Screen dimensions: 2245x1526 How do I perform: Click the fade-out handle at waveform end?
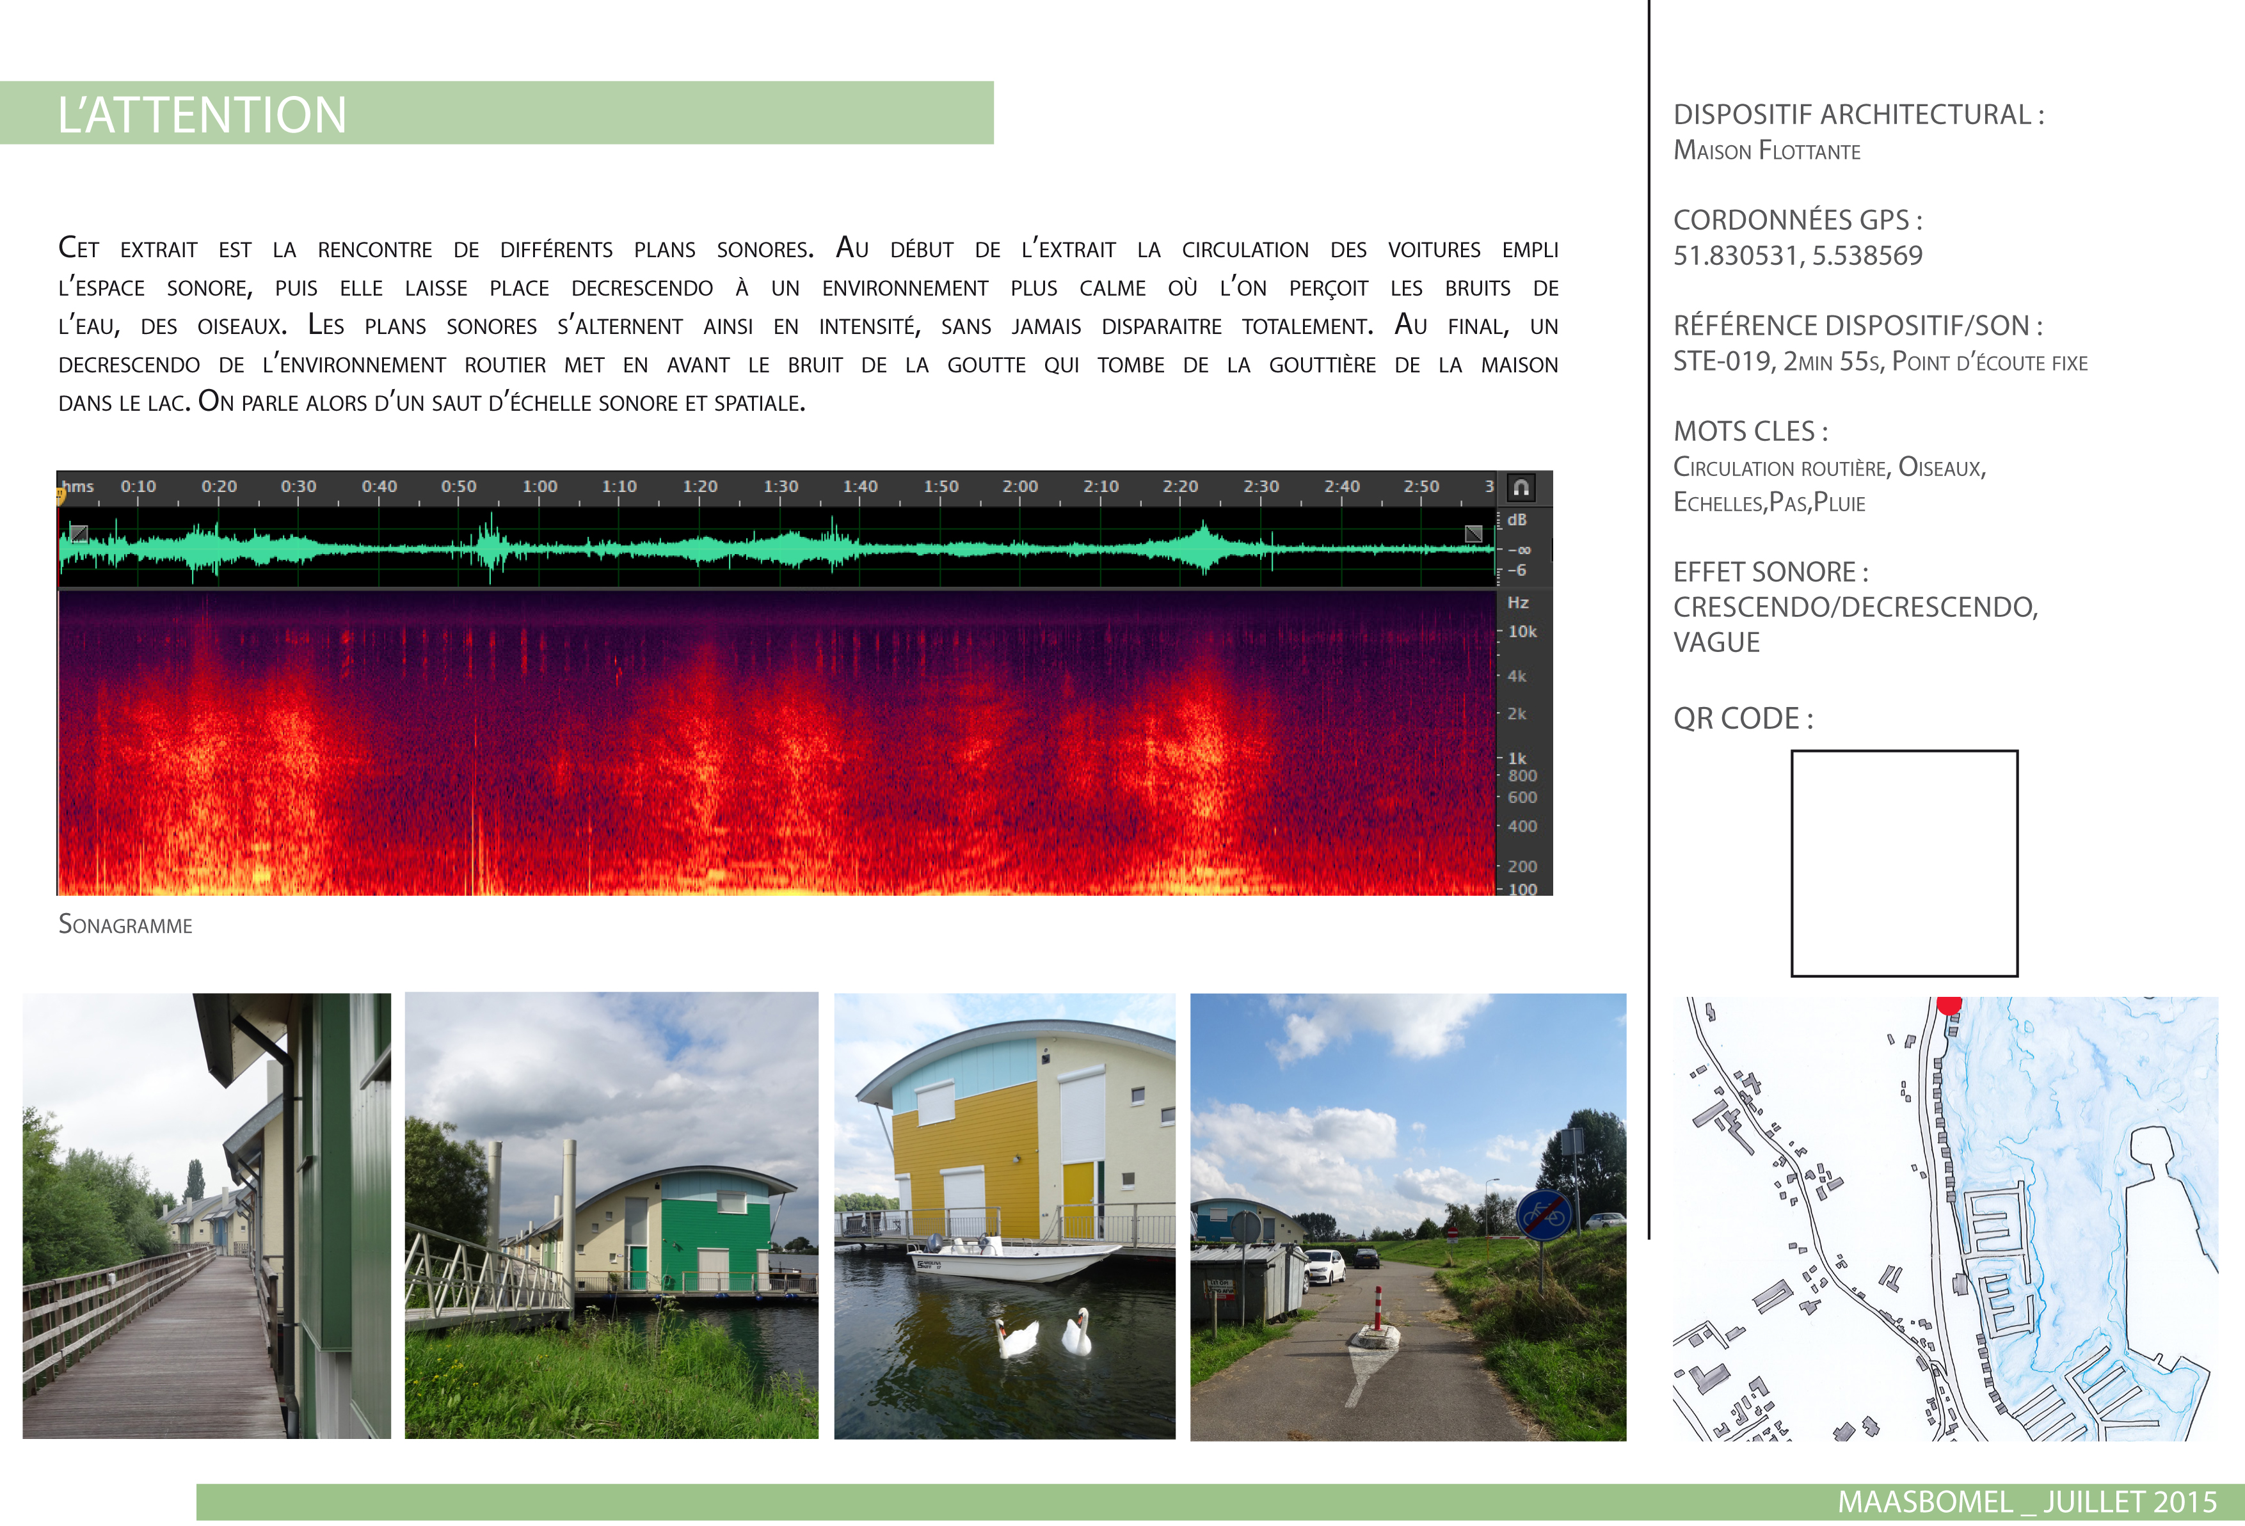[1473, 534]
